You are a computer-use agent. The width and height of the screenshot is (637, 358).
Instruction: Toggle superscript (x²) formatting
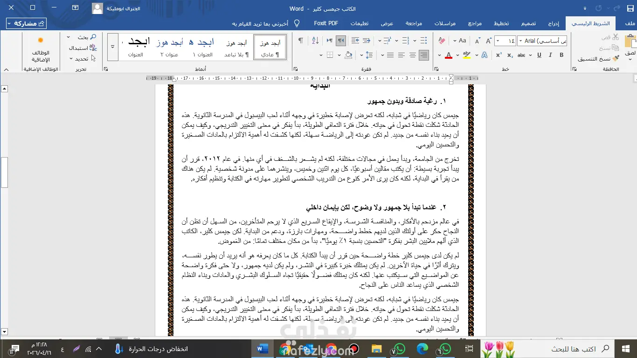(499, 55)
